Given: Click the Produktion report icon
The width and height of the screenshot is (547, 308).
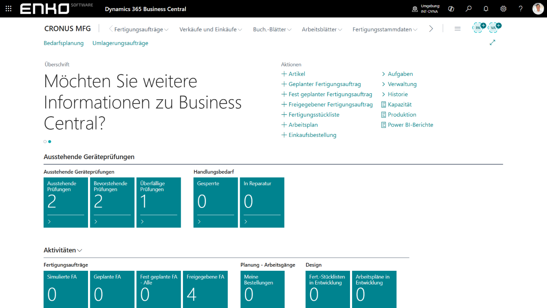Looking at the screenshot, I should pyautogui.click(x=383, y=114).
